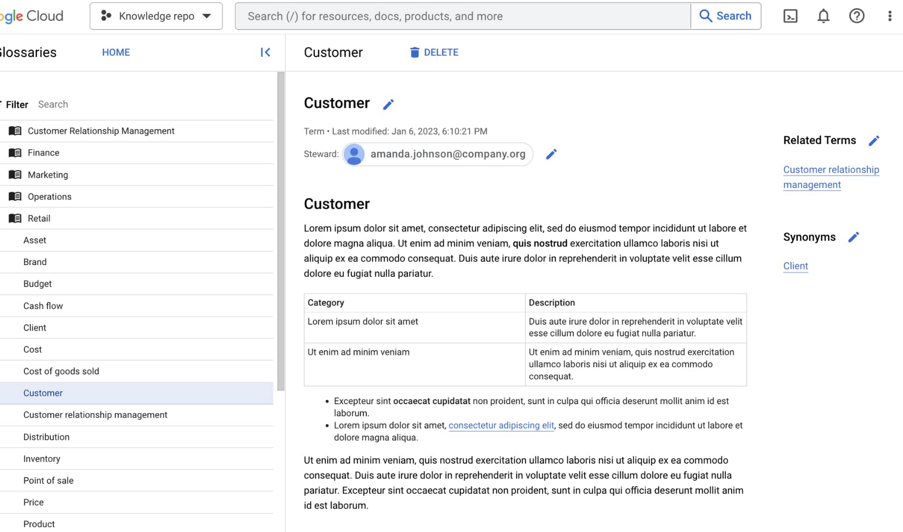The height and width of the screenshot is (532, 903).
Task: Edit Synonyms with pencil icon
Action: [853, 237]
